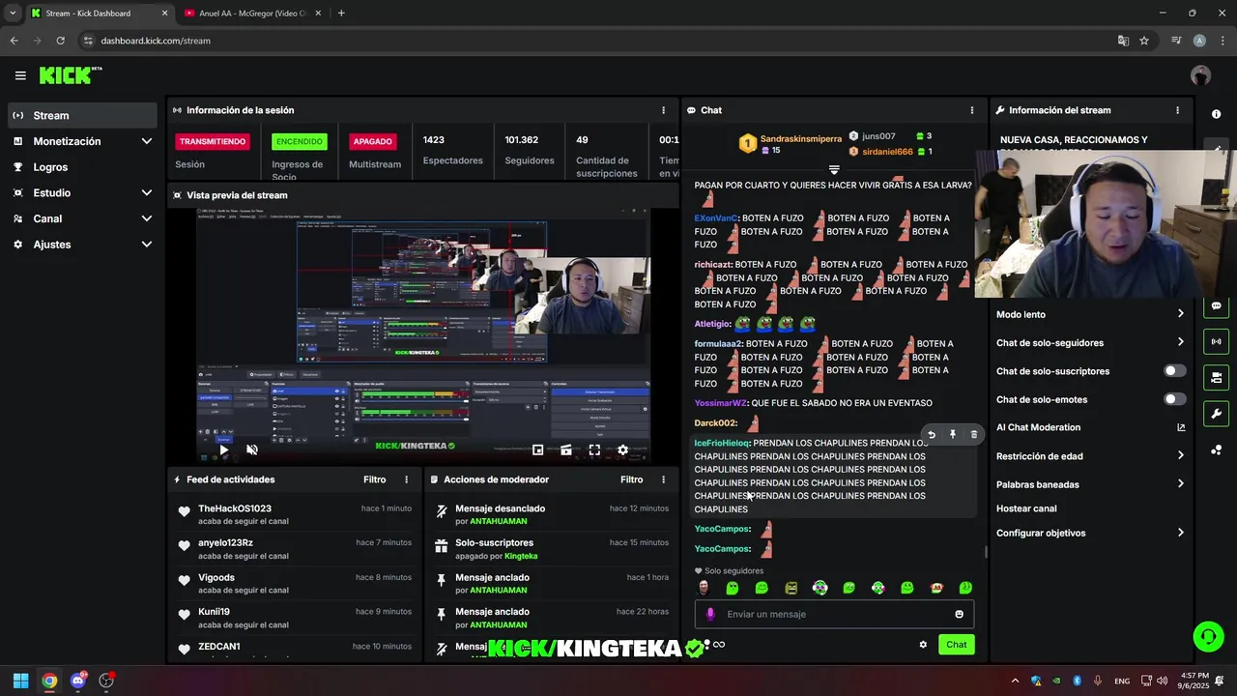The width and height of the screenshot is (1237, 696).
Task: Enter fullscreen in stream preview
Action: (x=594, y=449)
